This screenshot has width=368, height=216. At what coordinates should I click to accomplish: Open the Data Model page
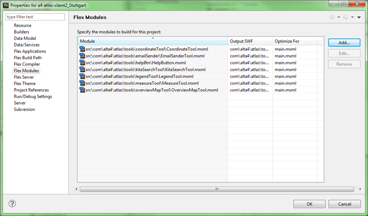25,38
